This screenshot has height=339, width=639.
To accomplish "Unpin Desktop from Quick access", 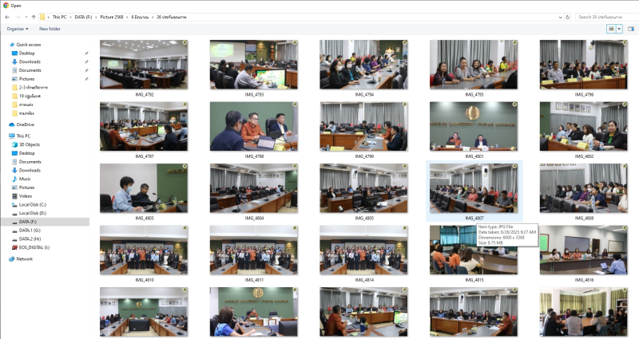I will pos(86,53).
